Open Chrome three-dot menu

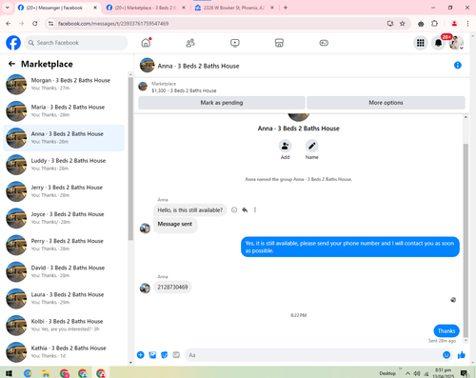click(467, 24)
